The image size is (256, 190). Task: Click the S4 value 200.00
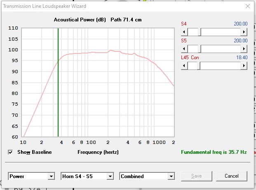241,24
